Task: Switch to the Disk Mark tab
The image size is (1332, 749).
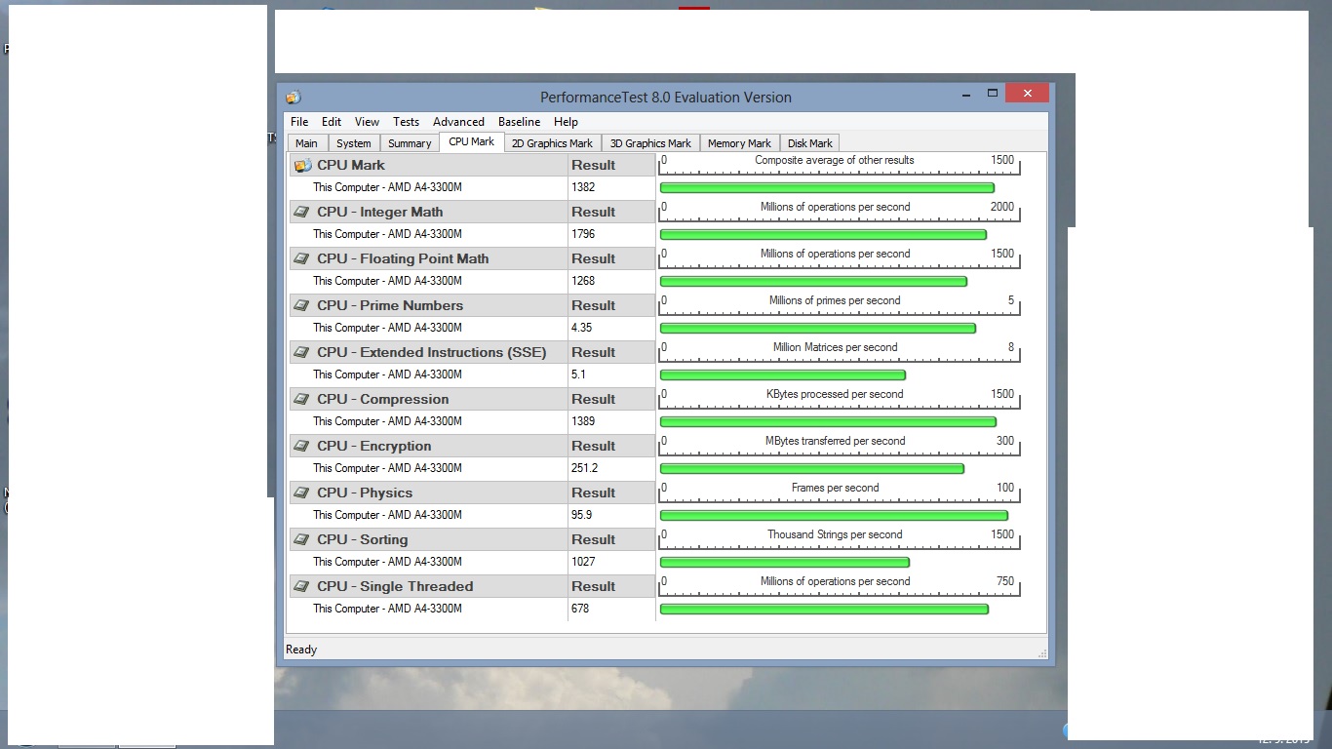Action: tap(809, 143)
